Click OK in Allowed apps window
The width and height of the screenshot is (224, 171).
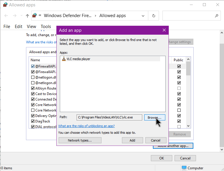162,158
